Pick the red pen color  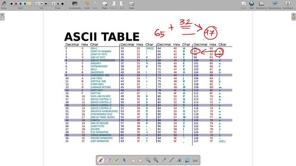(16, 4)
